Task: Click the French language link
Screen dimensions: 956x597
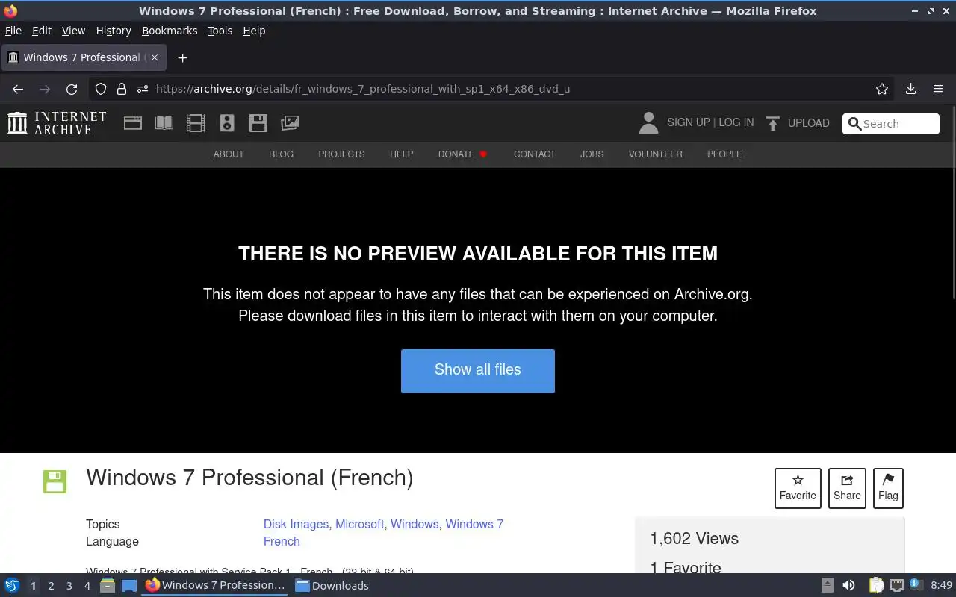Action: click(282, 541)
